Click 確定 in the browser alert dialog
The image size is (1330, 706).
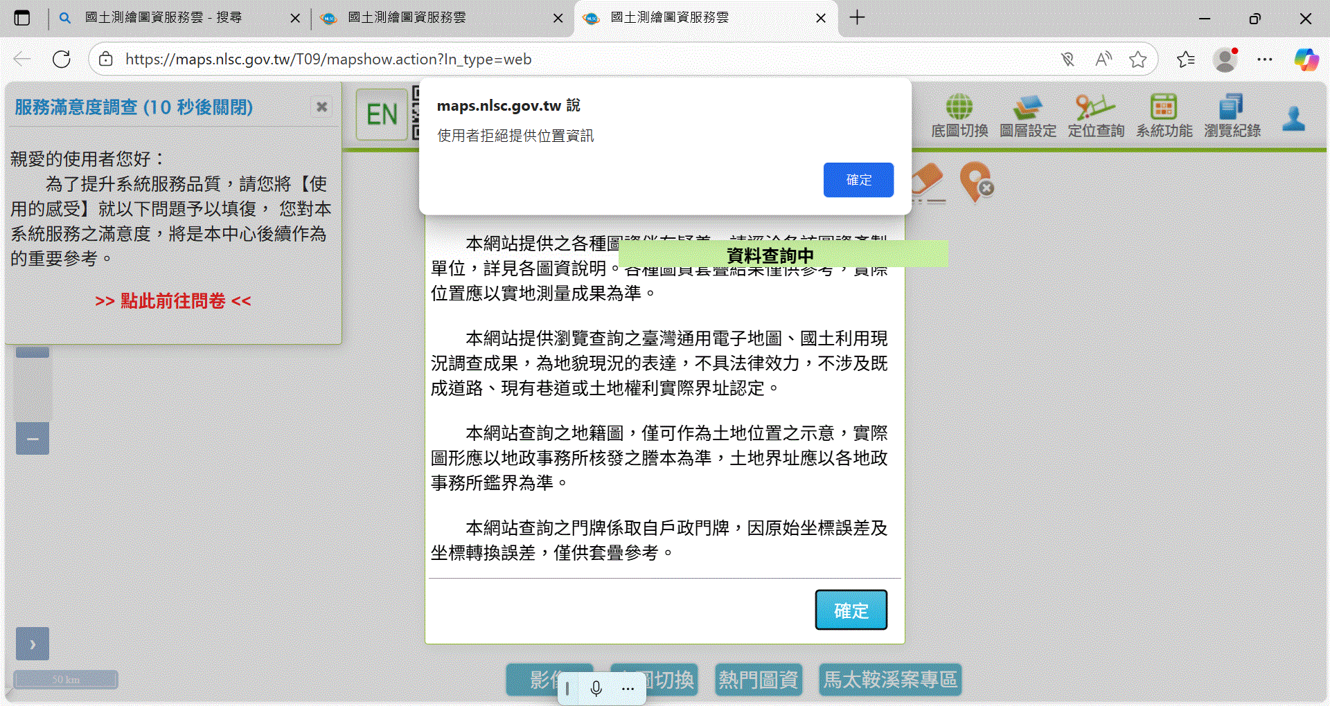point(858,180)
